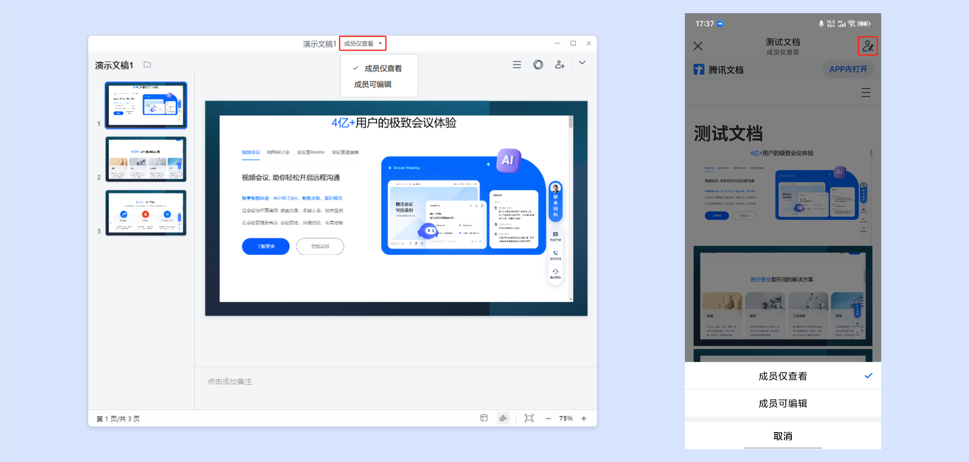This screenshot has height=462, width=969.
Task: Click the microphone icon in phone status bar
Action: click(x=821, y=24)
